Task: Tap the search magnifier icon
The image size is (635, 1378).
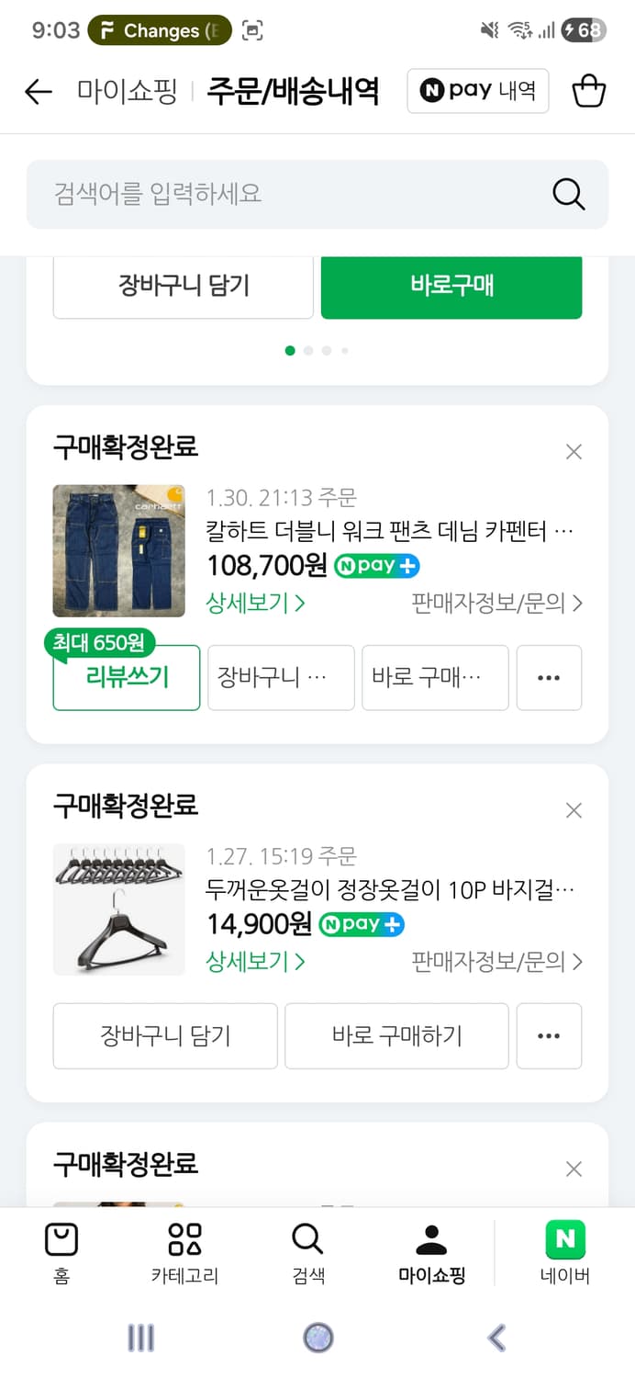Action: 567,194
